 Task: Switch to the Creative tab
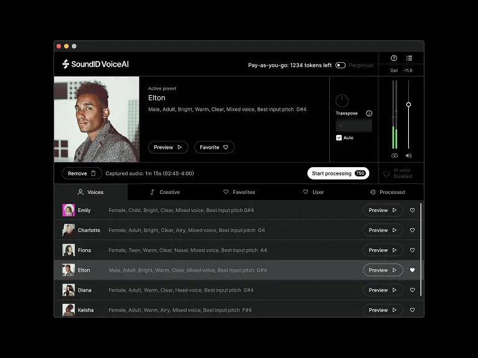165,192
